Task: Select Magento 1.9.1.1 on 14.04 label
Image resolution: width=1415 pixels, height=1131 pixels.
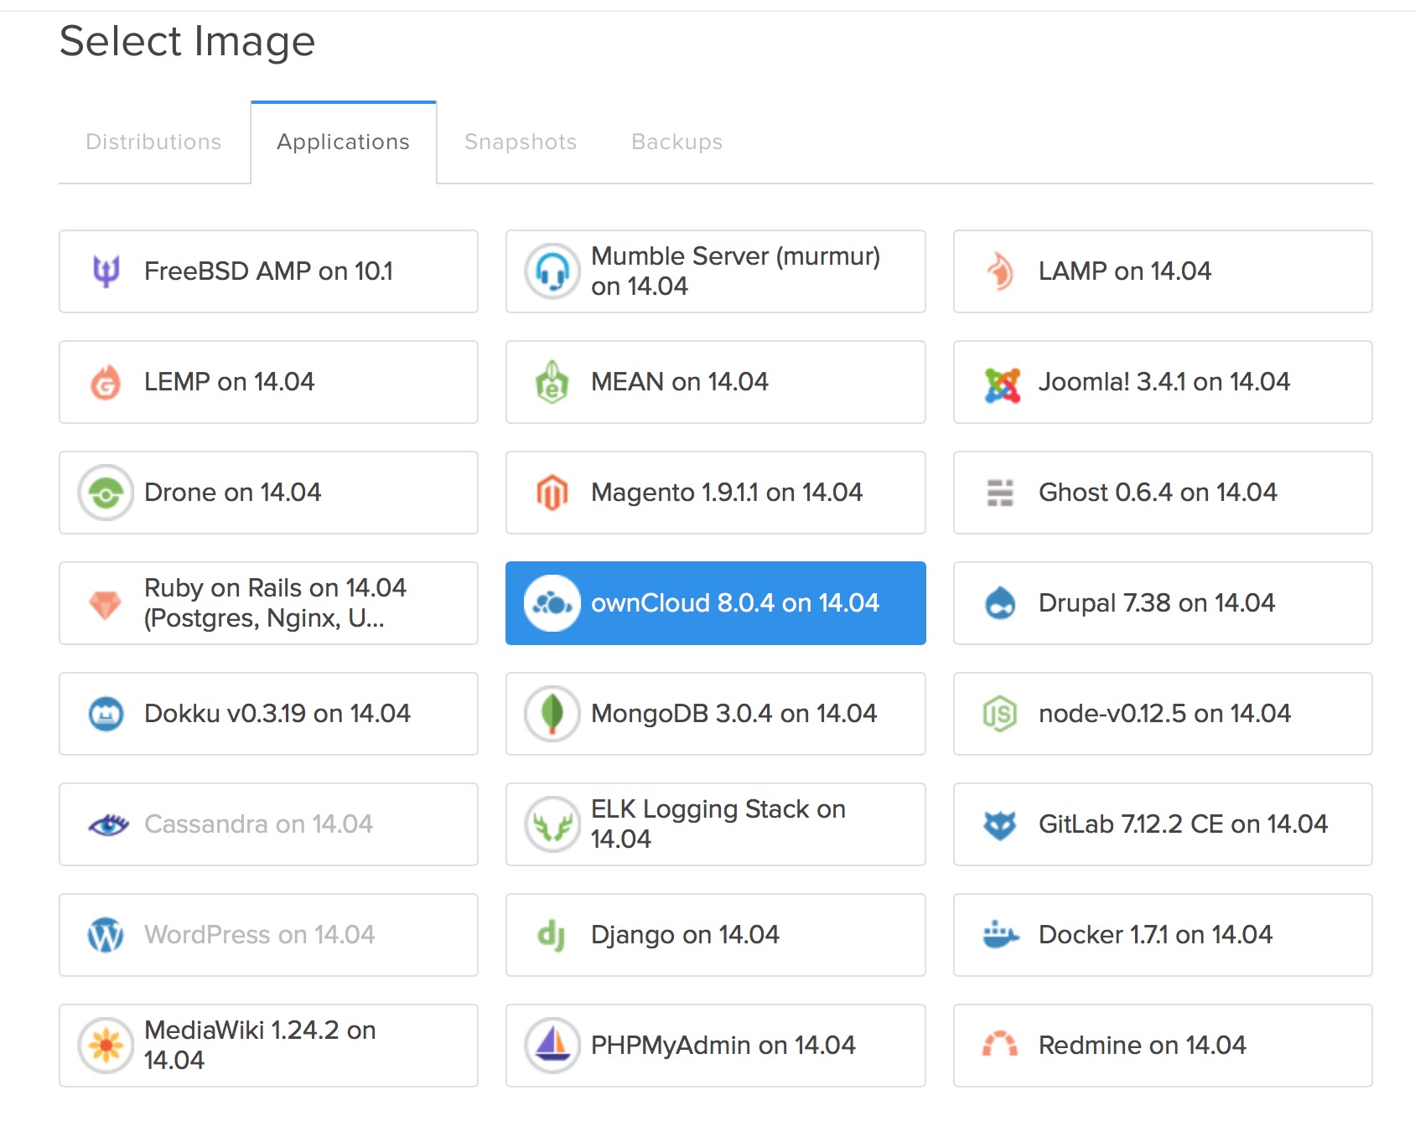Action: click(x=727, y=493)
